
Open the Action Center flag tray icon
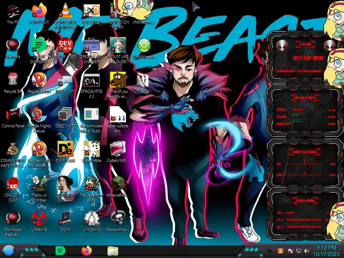(x=290, y=251)
